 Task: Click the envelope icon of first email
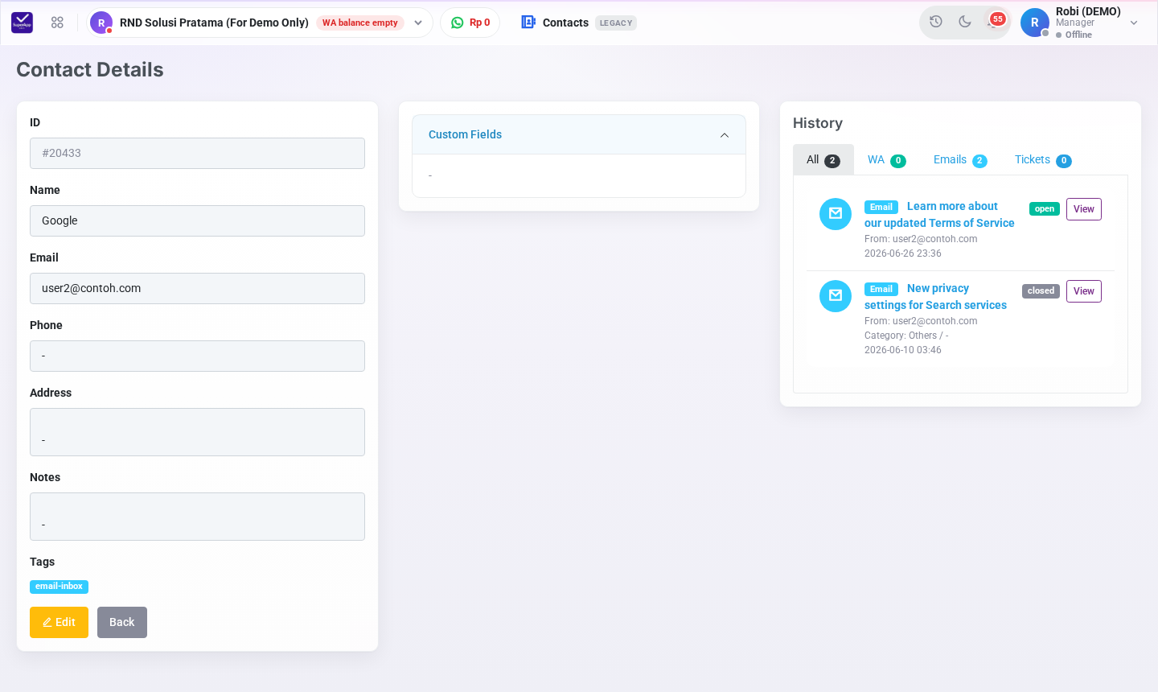pos(836,214)
